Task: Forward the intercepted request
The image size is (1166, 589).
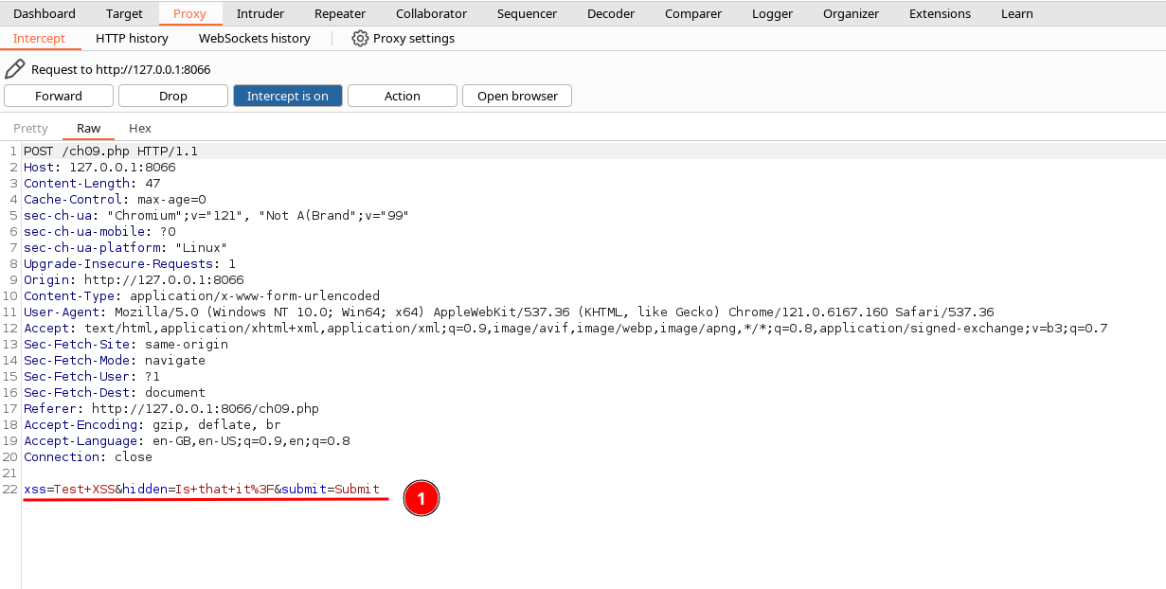Action: coord(59,96)
